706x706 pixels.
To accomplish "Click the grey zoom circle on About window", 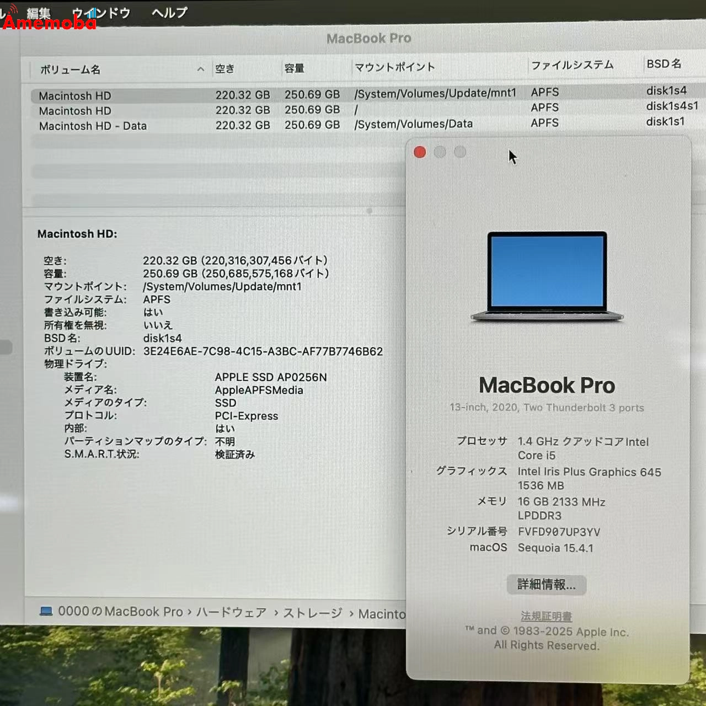I will 461,152.
